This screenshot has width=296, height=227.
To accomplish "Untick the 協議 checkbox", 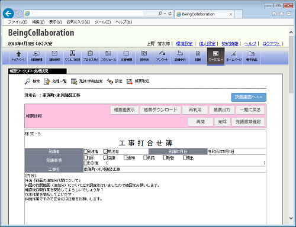I will (105, 158).
